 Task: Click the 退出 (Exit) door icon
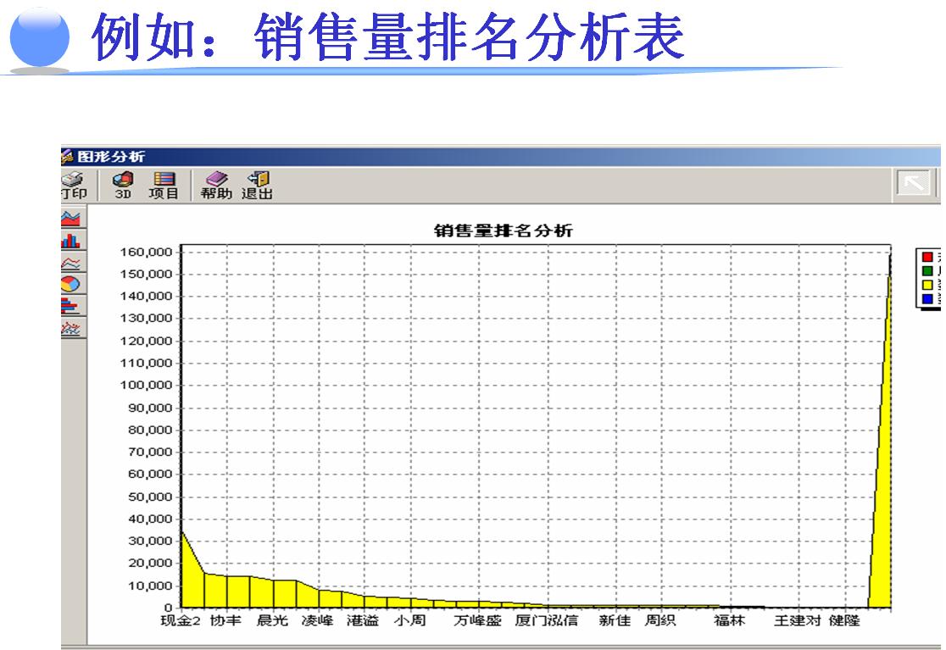[257, 185]
